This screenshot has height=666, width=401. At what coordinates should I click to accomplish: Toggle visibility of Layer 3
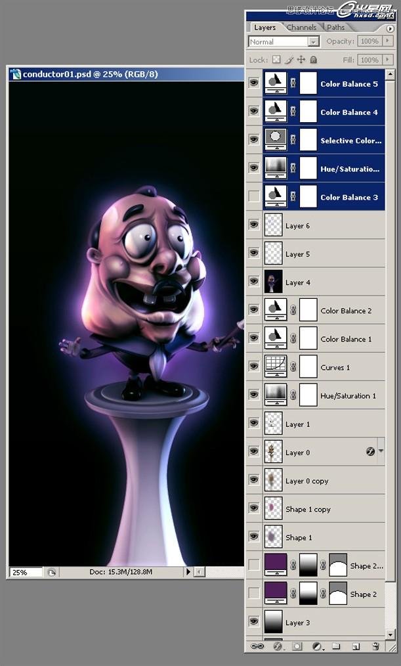254,621
